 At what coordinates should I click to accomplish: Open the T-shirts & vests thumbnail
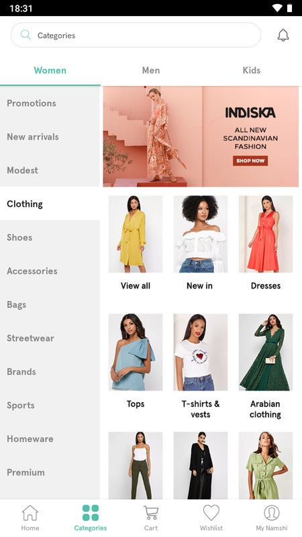[201, 352]
